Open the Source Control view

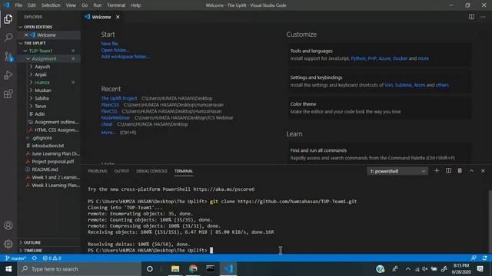click(8, 56)
